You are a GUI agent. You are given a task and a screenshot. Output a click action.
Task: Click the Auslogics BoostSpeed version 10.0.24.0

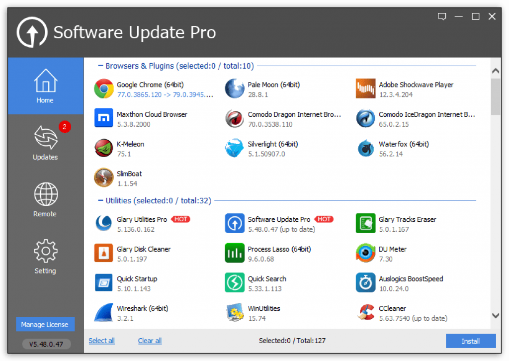(x=394, y=288)
